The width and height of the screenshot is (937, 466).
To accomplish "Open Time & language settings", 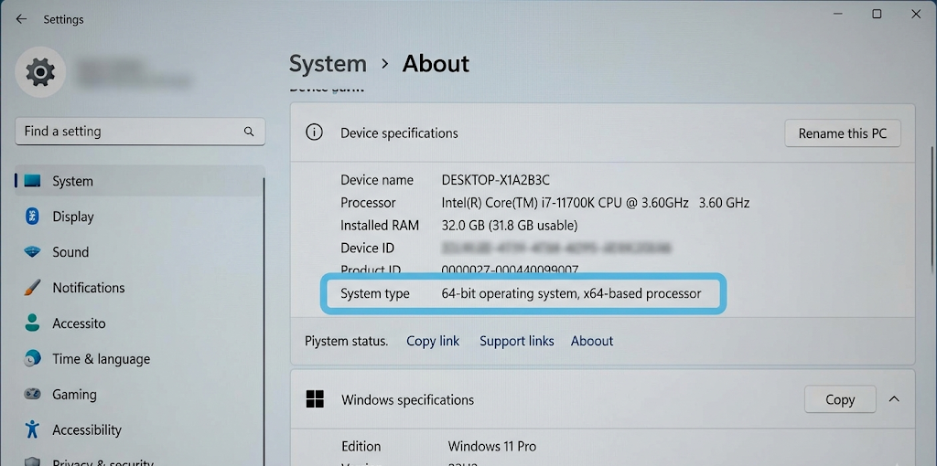I will (x=139, y=358).
